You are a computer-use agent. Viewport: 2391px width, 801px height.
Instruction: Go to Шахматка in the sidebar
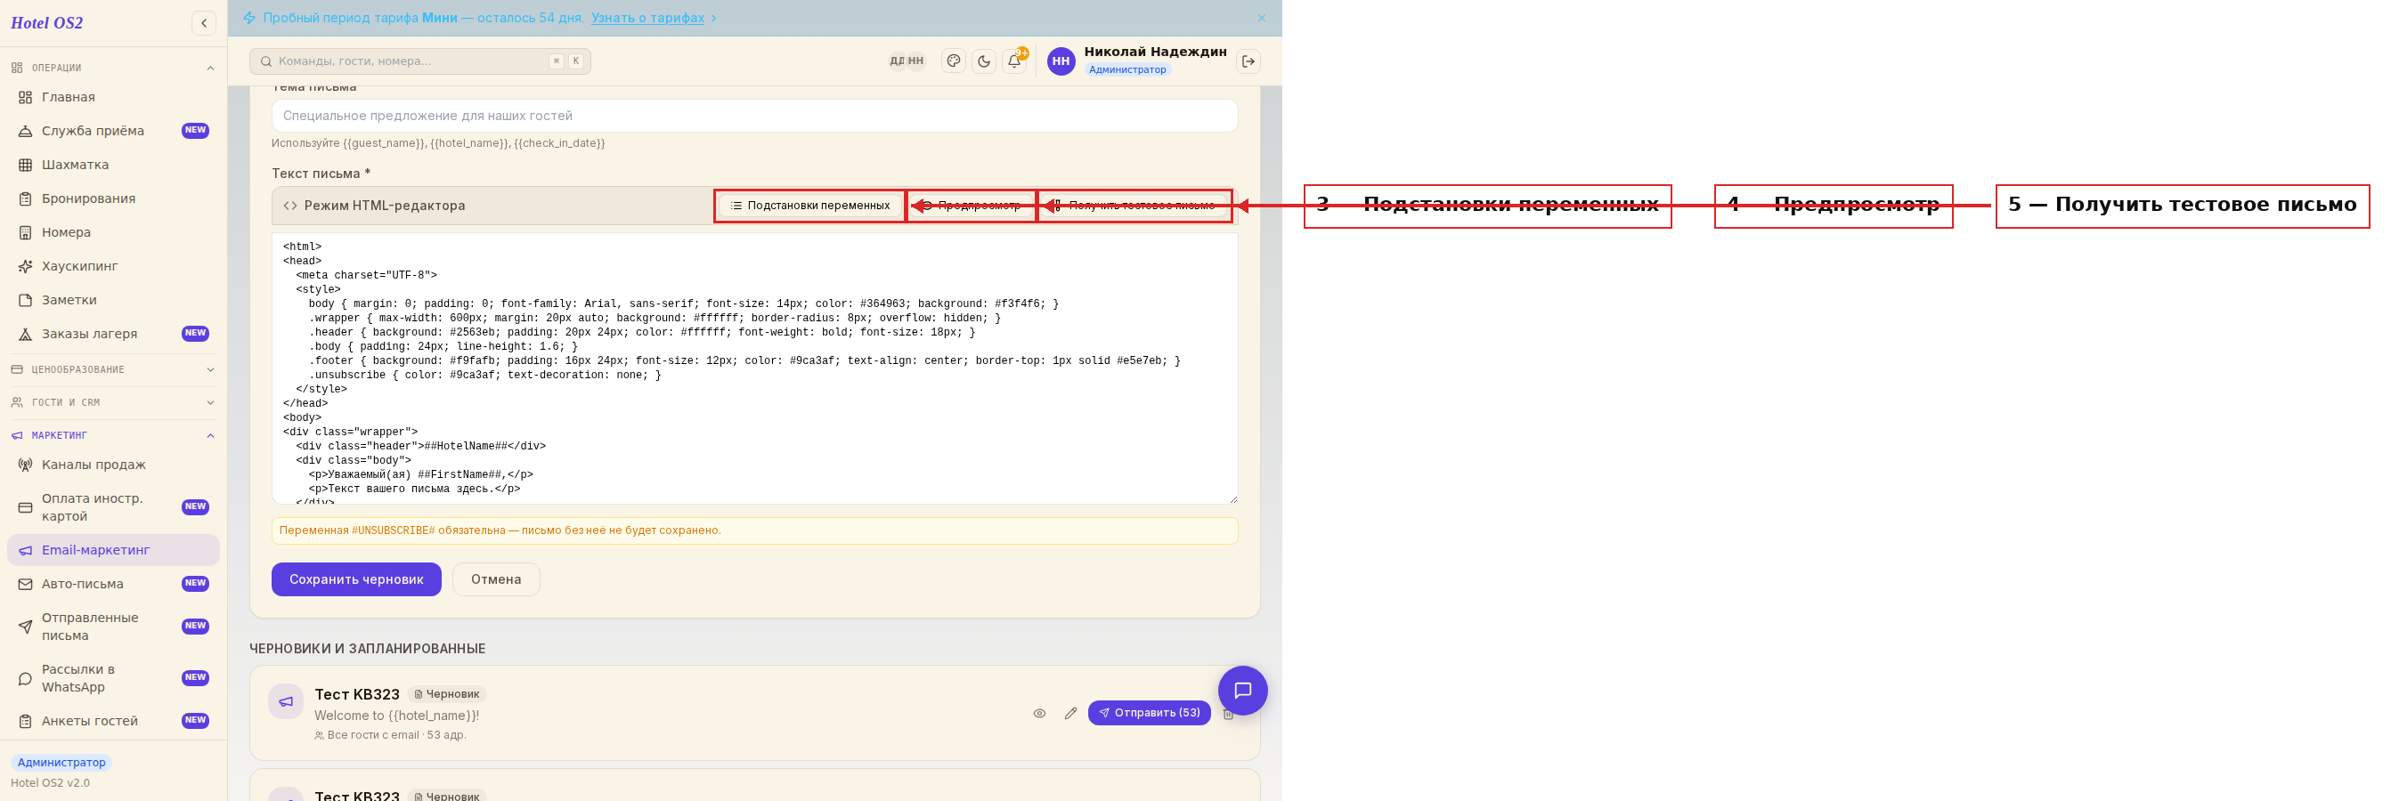pyautogui.click(x=113, y=166)
